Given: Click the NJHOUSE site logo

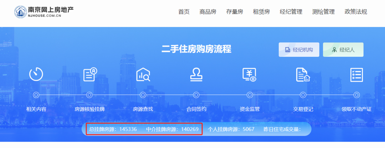Looking at the screenshot, I should click(x=43, y=12).
